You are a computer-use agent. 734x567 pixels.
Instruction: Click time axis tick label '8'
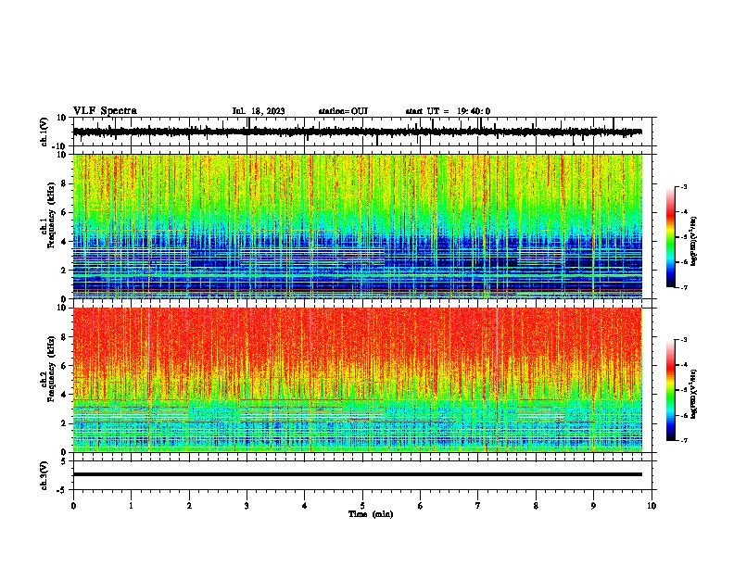pos(536,506)
